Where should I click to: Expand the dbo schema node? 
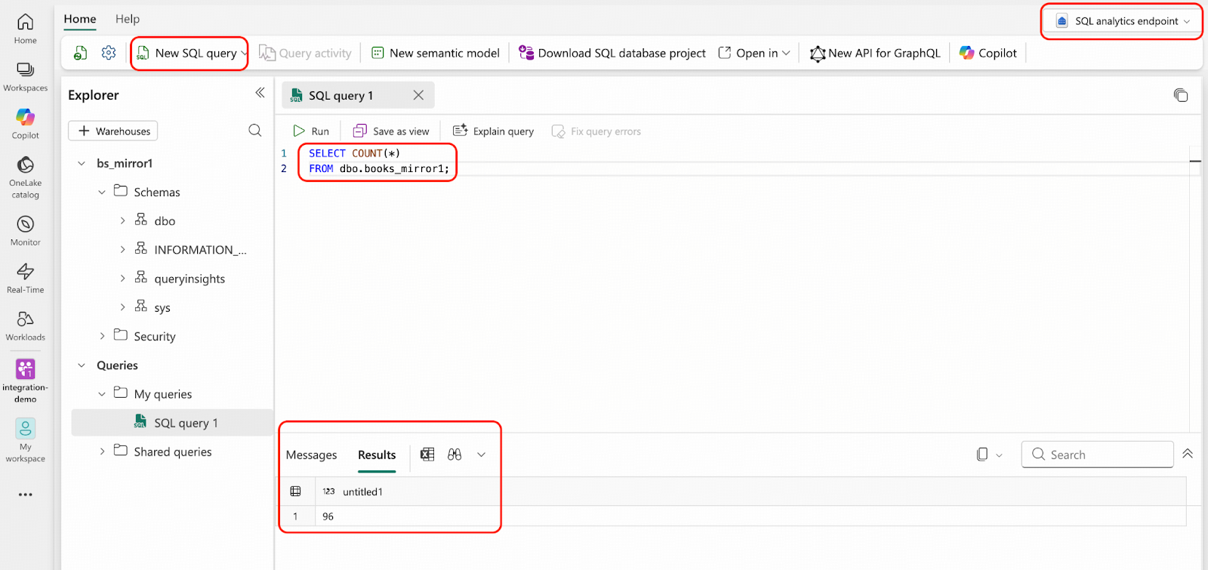[x=123, y=221]
